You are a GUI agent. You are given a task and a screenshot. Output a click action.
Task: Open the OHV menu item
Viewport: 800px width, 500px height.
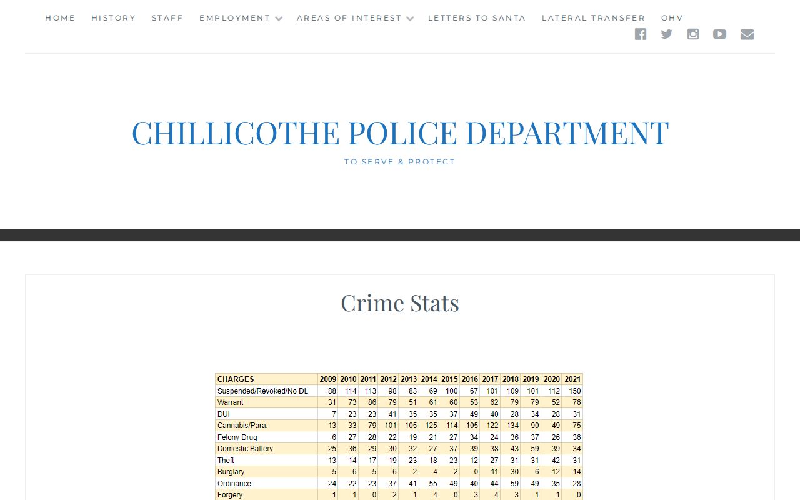(672, 18)
